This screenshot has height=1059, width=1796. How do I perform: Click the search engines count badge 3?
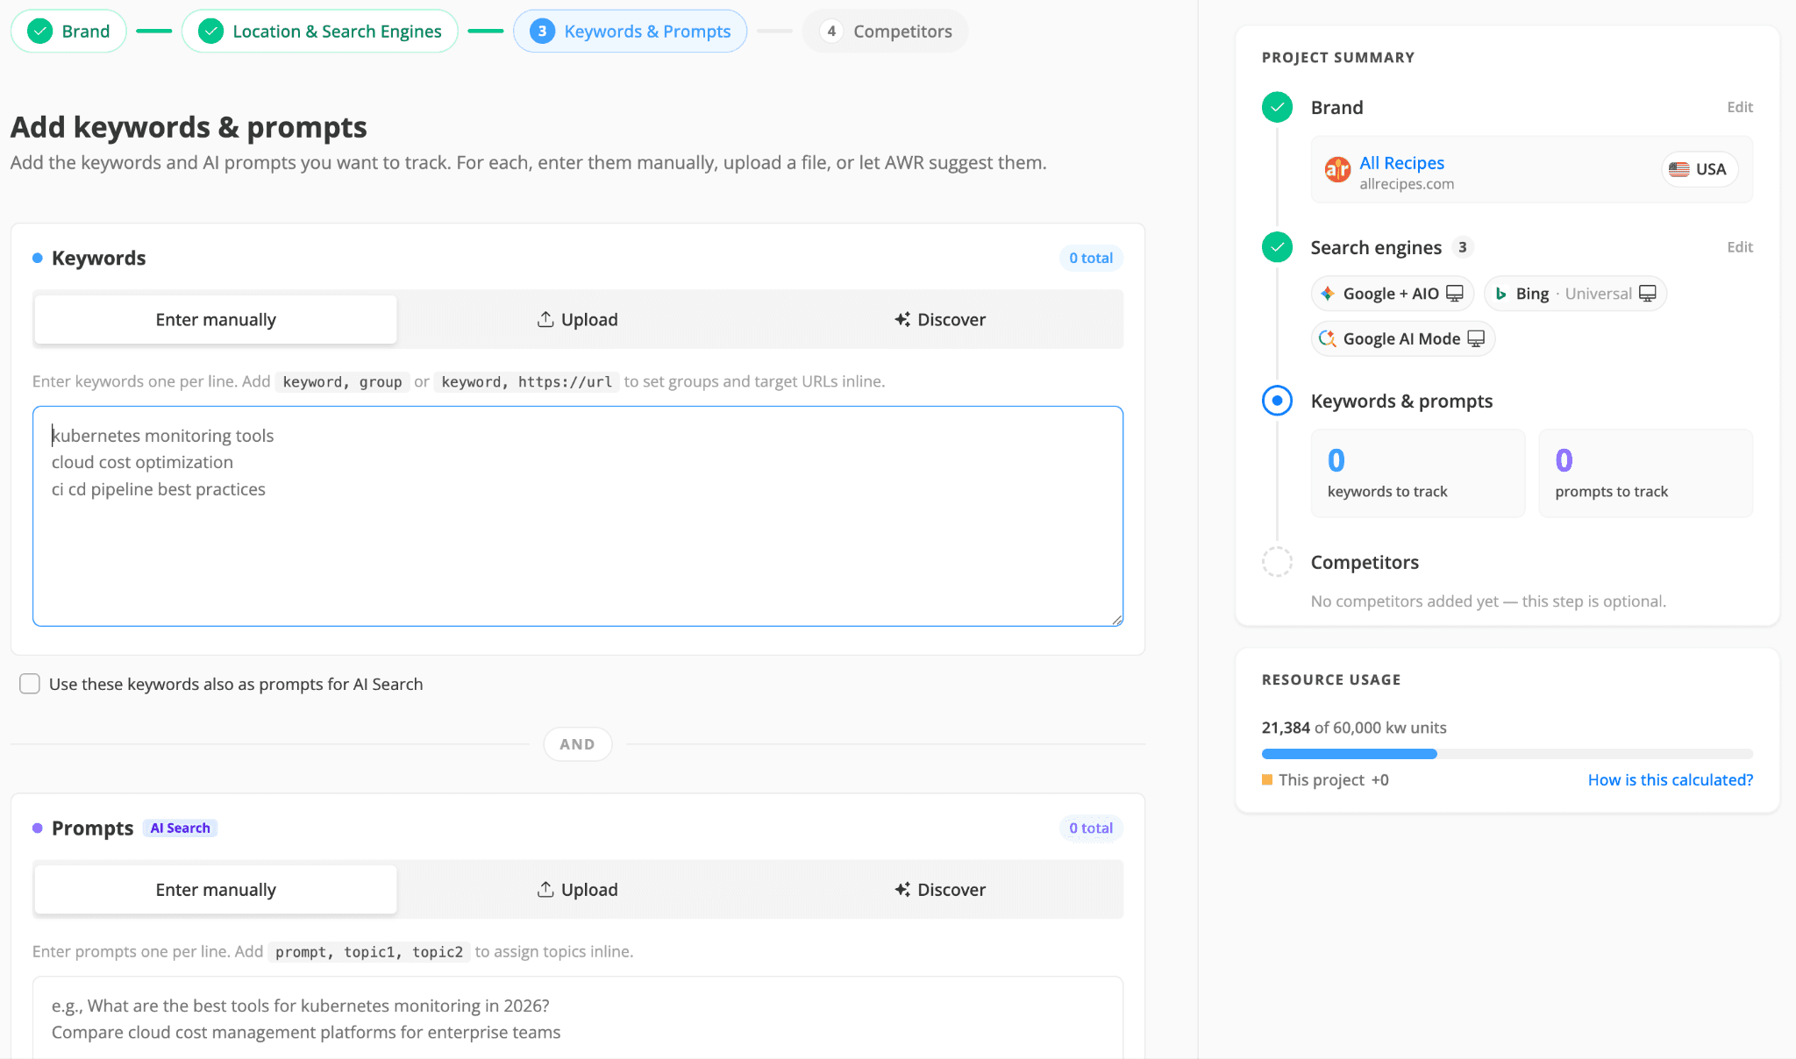coord(1462,247)
